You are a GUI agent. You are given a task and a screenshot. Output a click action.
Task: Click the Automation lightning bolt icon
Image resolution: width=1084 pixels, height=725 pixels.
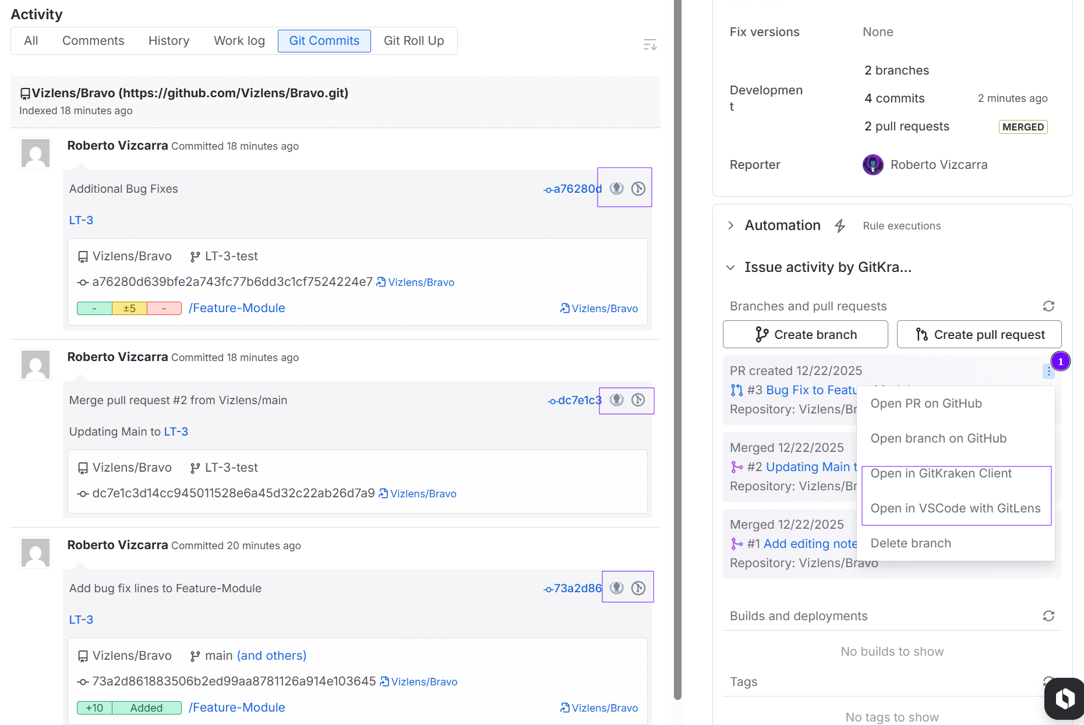coord(839,226)
